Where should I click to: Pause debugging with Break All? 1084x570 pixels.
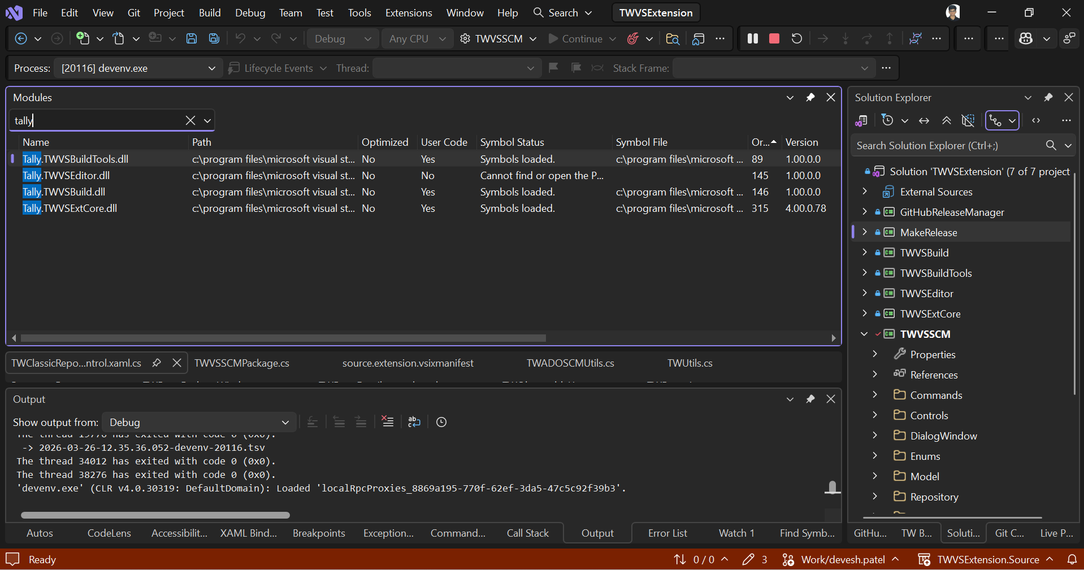[752, 38]
